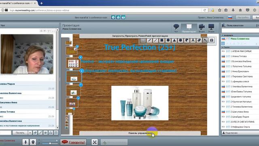Switch to the Экран screen-share tab
Viewport: 259px width, 146px height.
[x=211, y=28]
